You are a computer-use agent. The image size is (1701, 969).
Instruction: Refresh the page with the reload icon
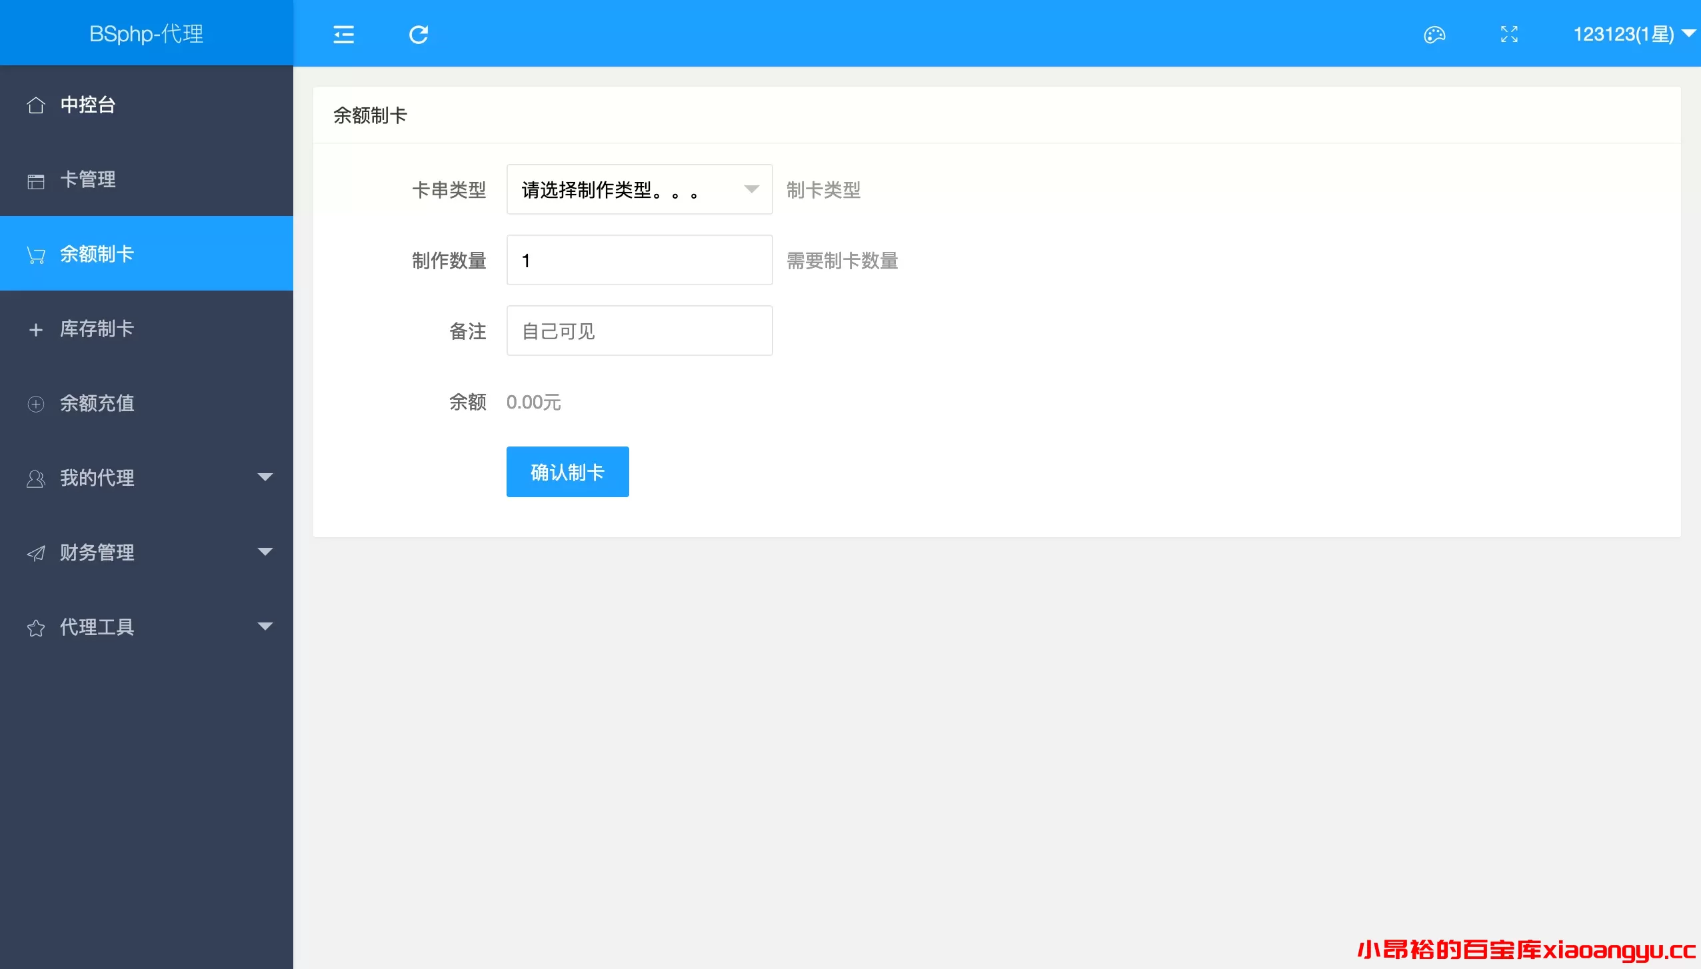(x=418, y=33)
